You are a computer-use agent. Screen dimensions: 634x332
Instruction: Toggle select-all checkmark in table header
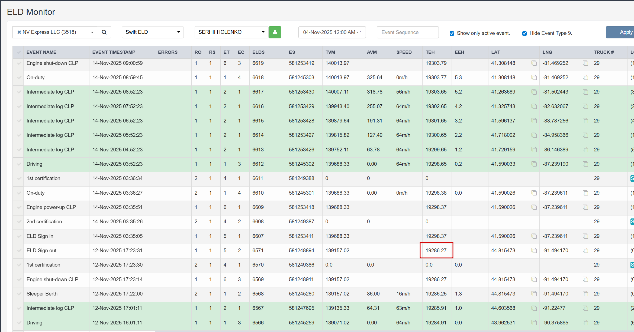point(19,52)
